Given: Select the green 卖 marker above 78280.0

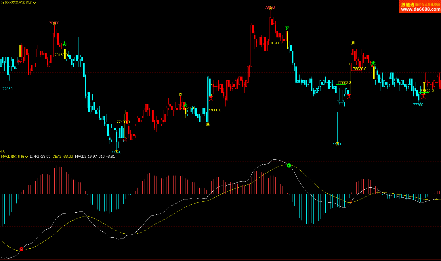Looking at the screenshot, I should (287, 28).
